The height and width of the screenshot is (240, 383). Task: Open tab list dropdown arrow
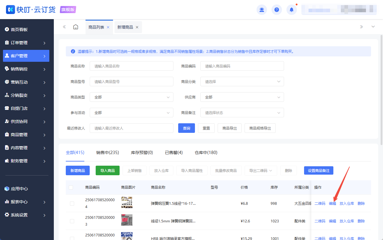point(373,27)
